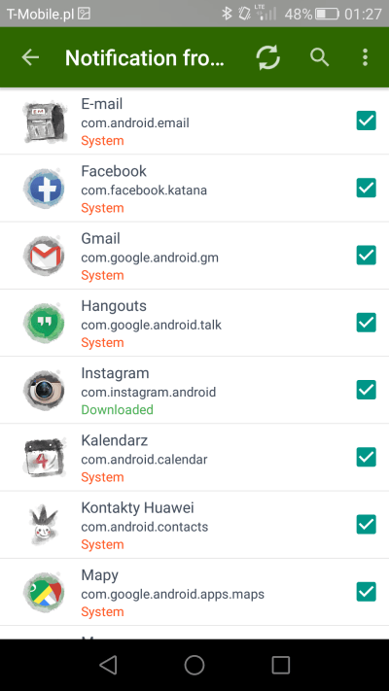
Task: Uncheck the Facebook notification checkbox
Action: 366,189
